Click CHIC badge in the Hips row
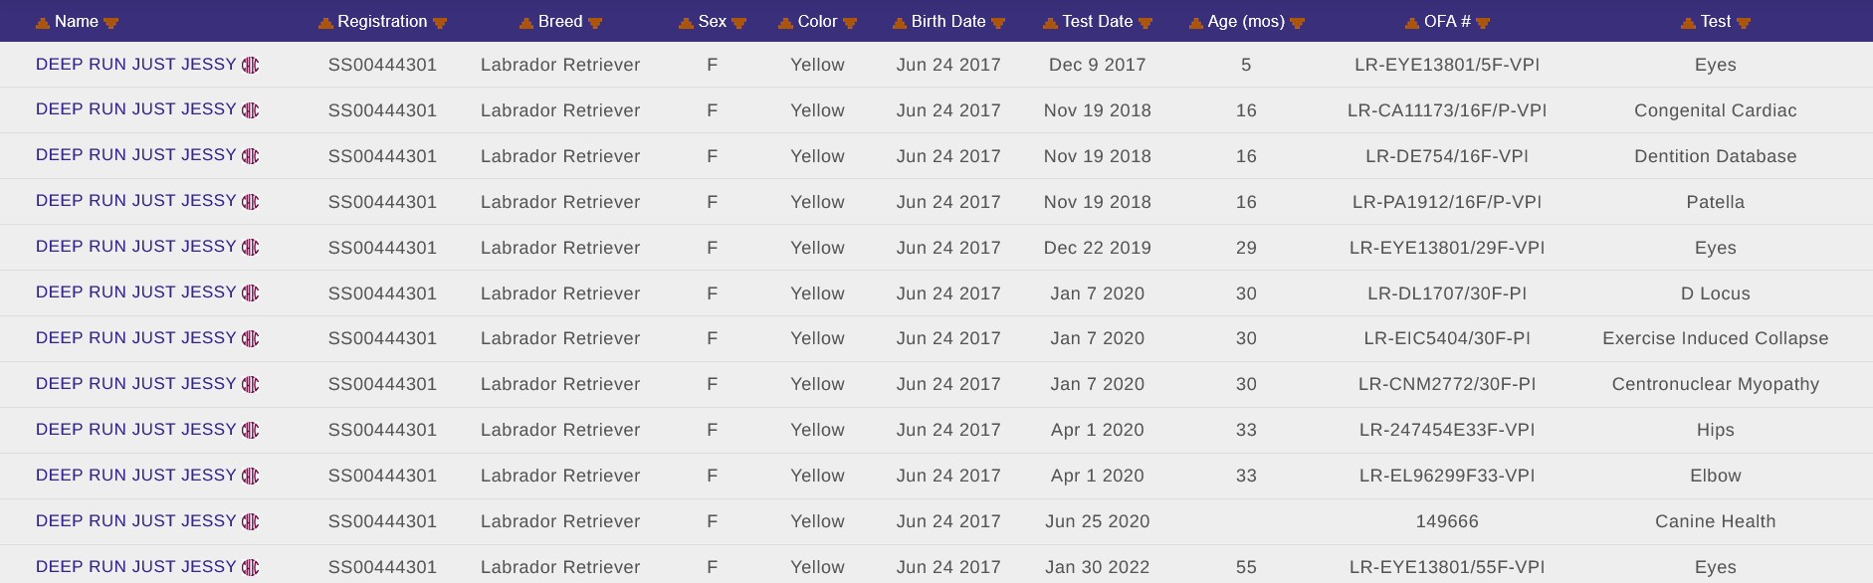This screenshot has height=583, width=1873. click(251, 430)
